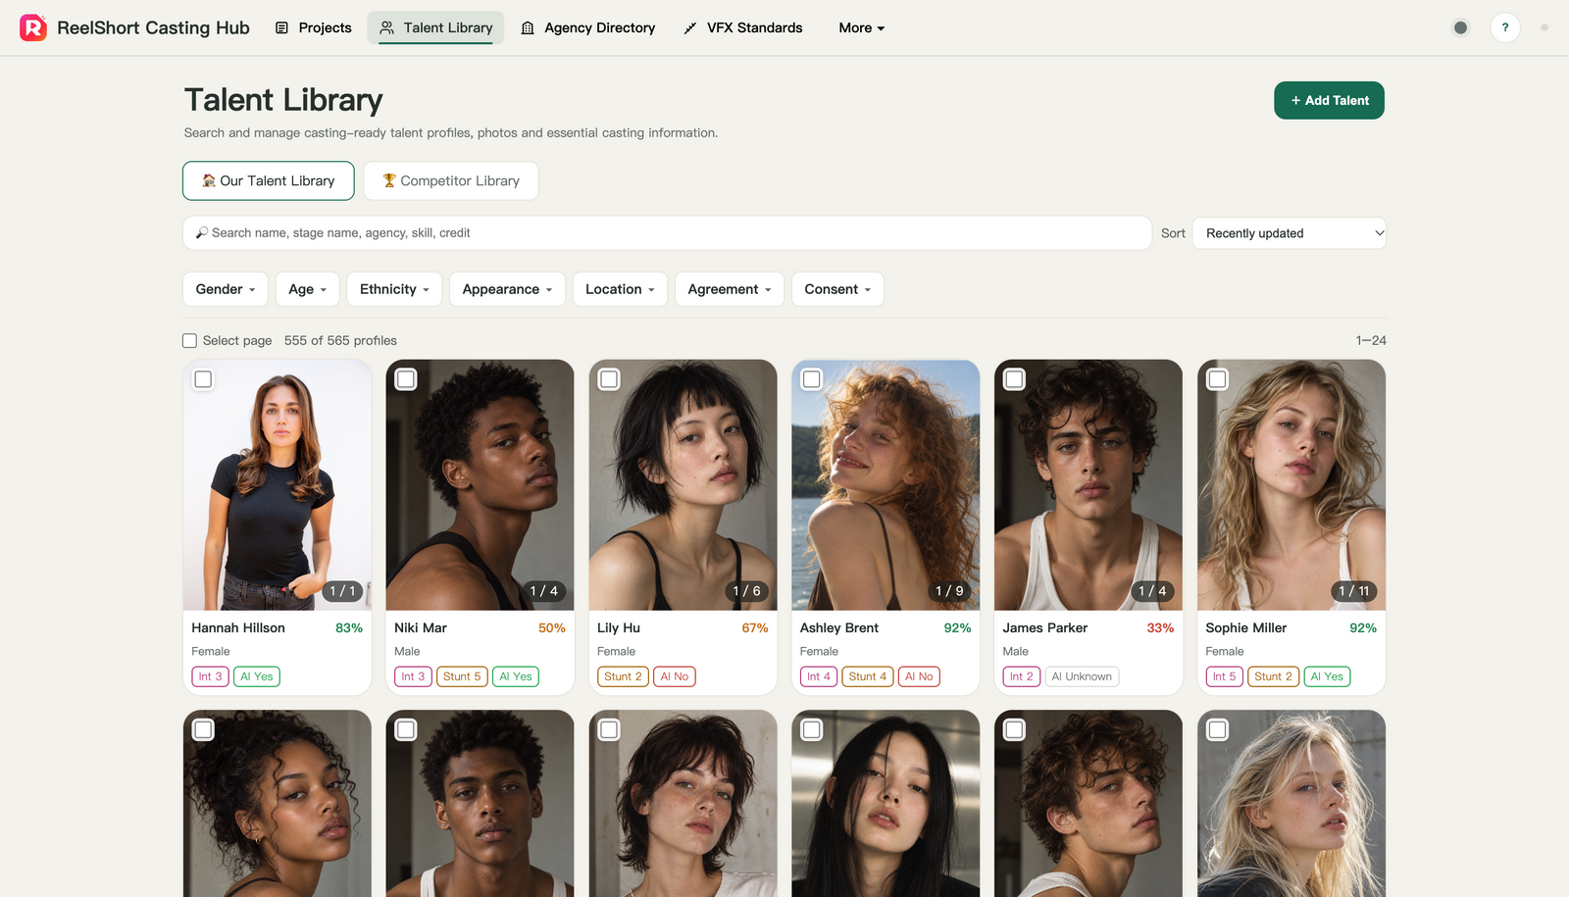Click the Hannah Hillson name link
The height and width of the screenshot is (897, 1569).
click(238, 628)
